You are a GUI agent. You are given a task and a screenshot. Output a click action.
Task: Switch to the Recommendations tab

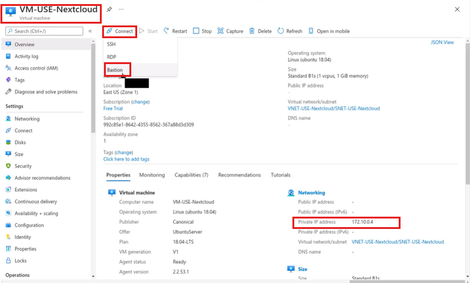(x=239, y=175)
